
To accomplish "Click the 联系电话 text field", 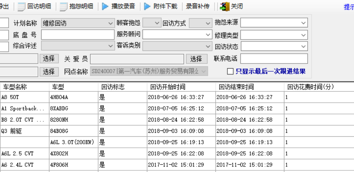I will click(274, 59).
